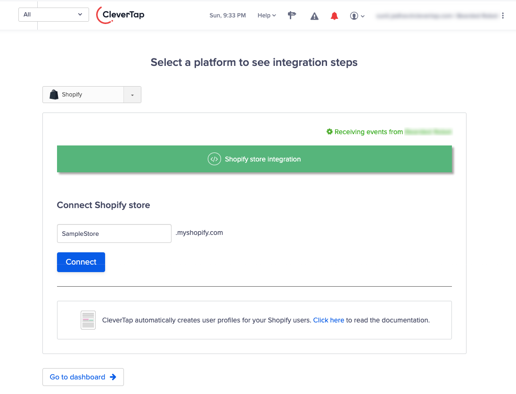Open the warning triangle alerts icon

click(314, 16)
